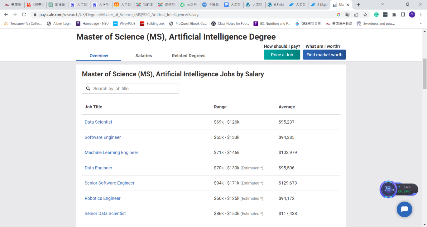This screenshot has width=427, height=227.
Task: Switch to the Salaries tab
Action: coord(144,56)
